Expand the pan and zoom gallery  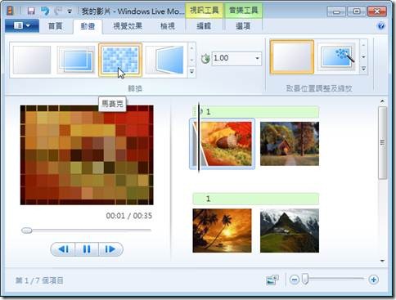363,69
